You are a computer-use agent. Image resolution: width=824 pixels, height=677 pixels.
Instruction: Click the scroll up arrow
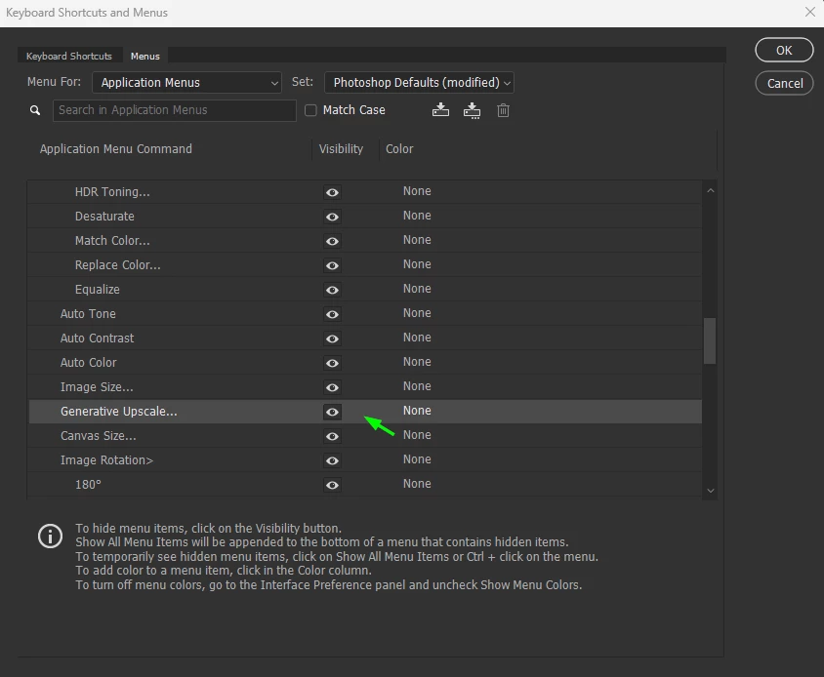click(x=710, y=190)
